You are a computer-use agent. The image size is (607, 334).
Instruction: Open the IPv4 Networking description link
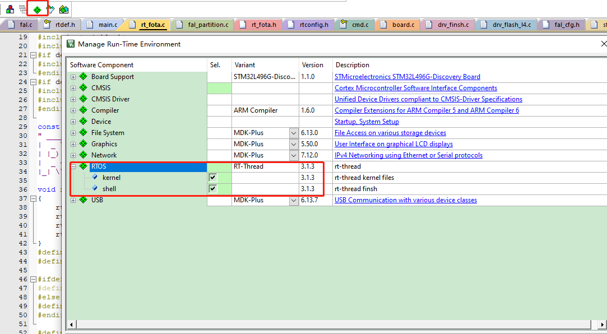click(409, 155)
